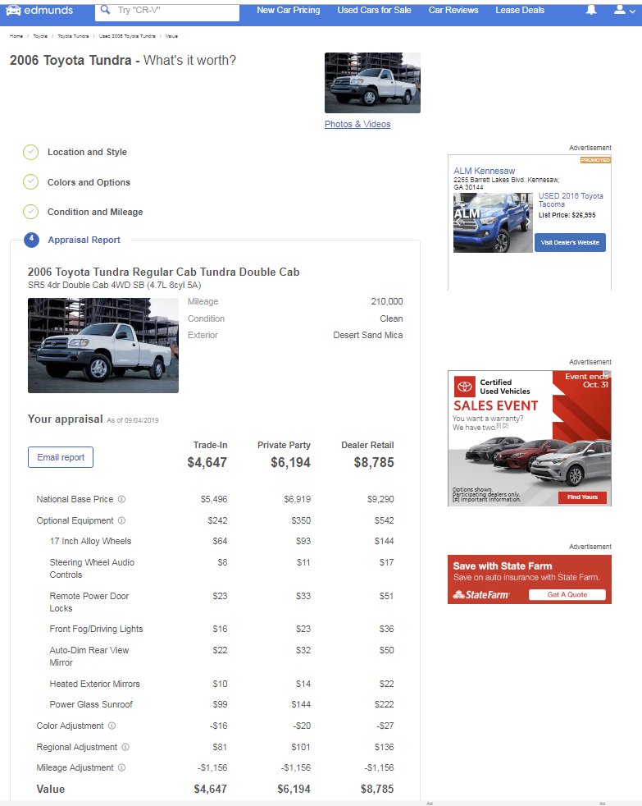This screenshot has width=642, height=806.
Task: Click Save with State Farm headline
Action: pos(503,566)
